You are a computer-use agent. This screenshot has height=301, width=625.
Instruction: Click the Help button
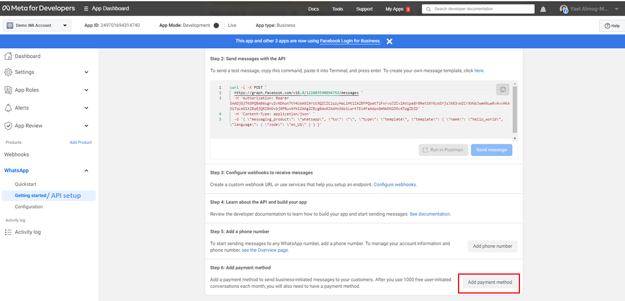[612, 25]
